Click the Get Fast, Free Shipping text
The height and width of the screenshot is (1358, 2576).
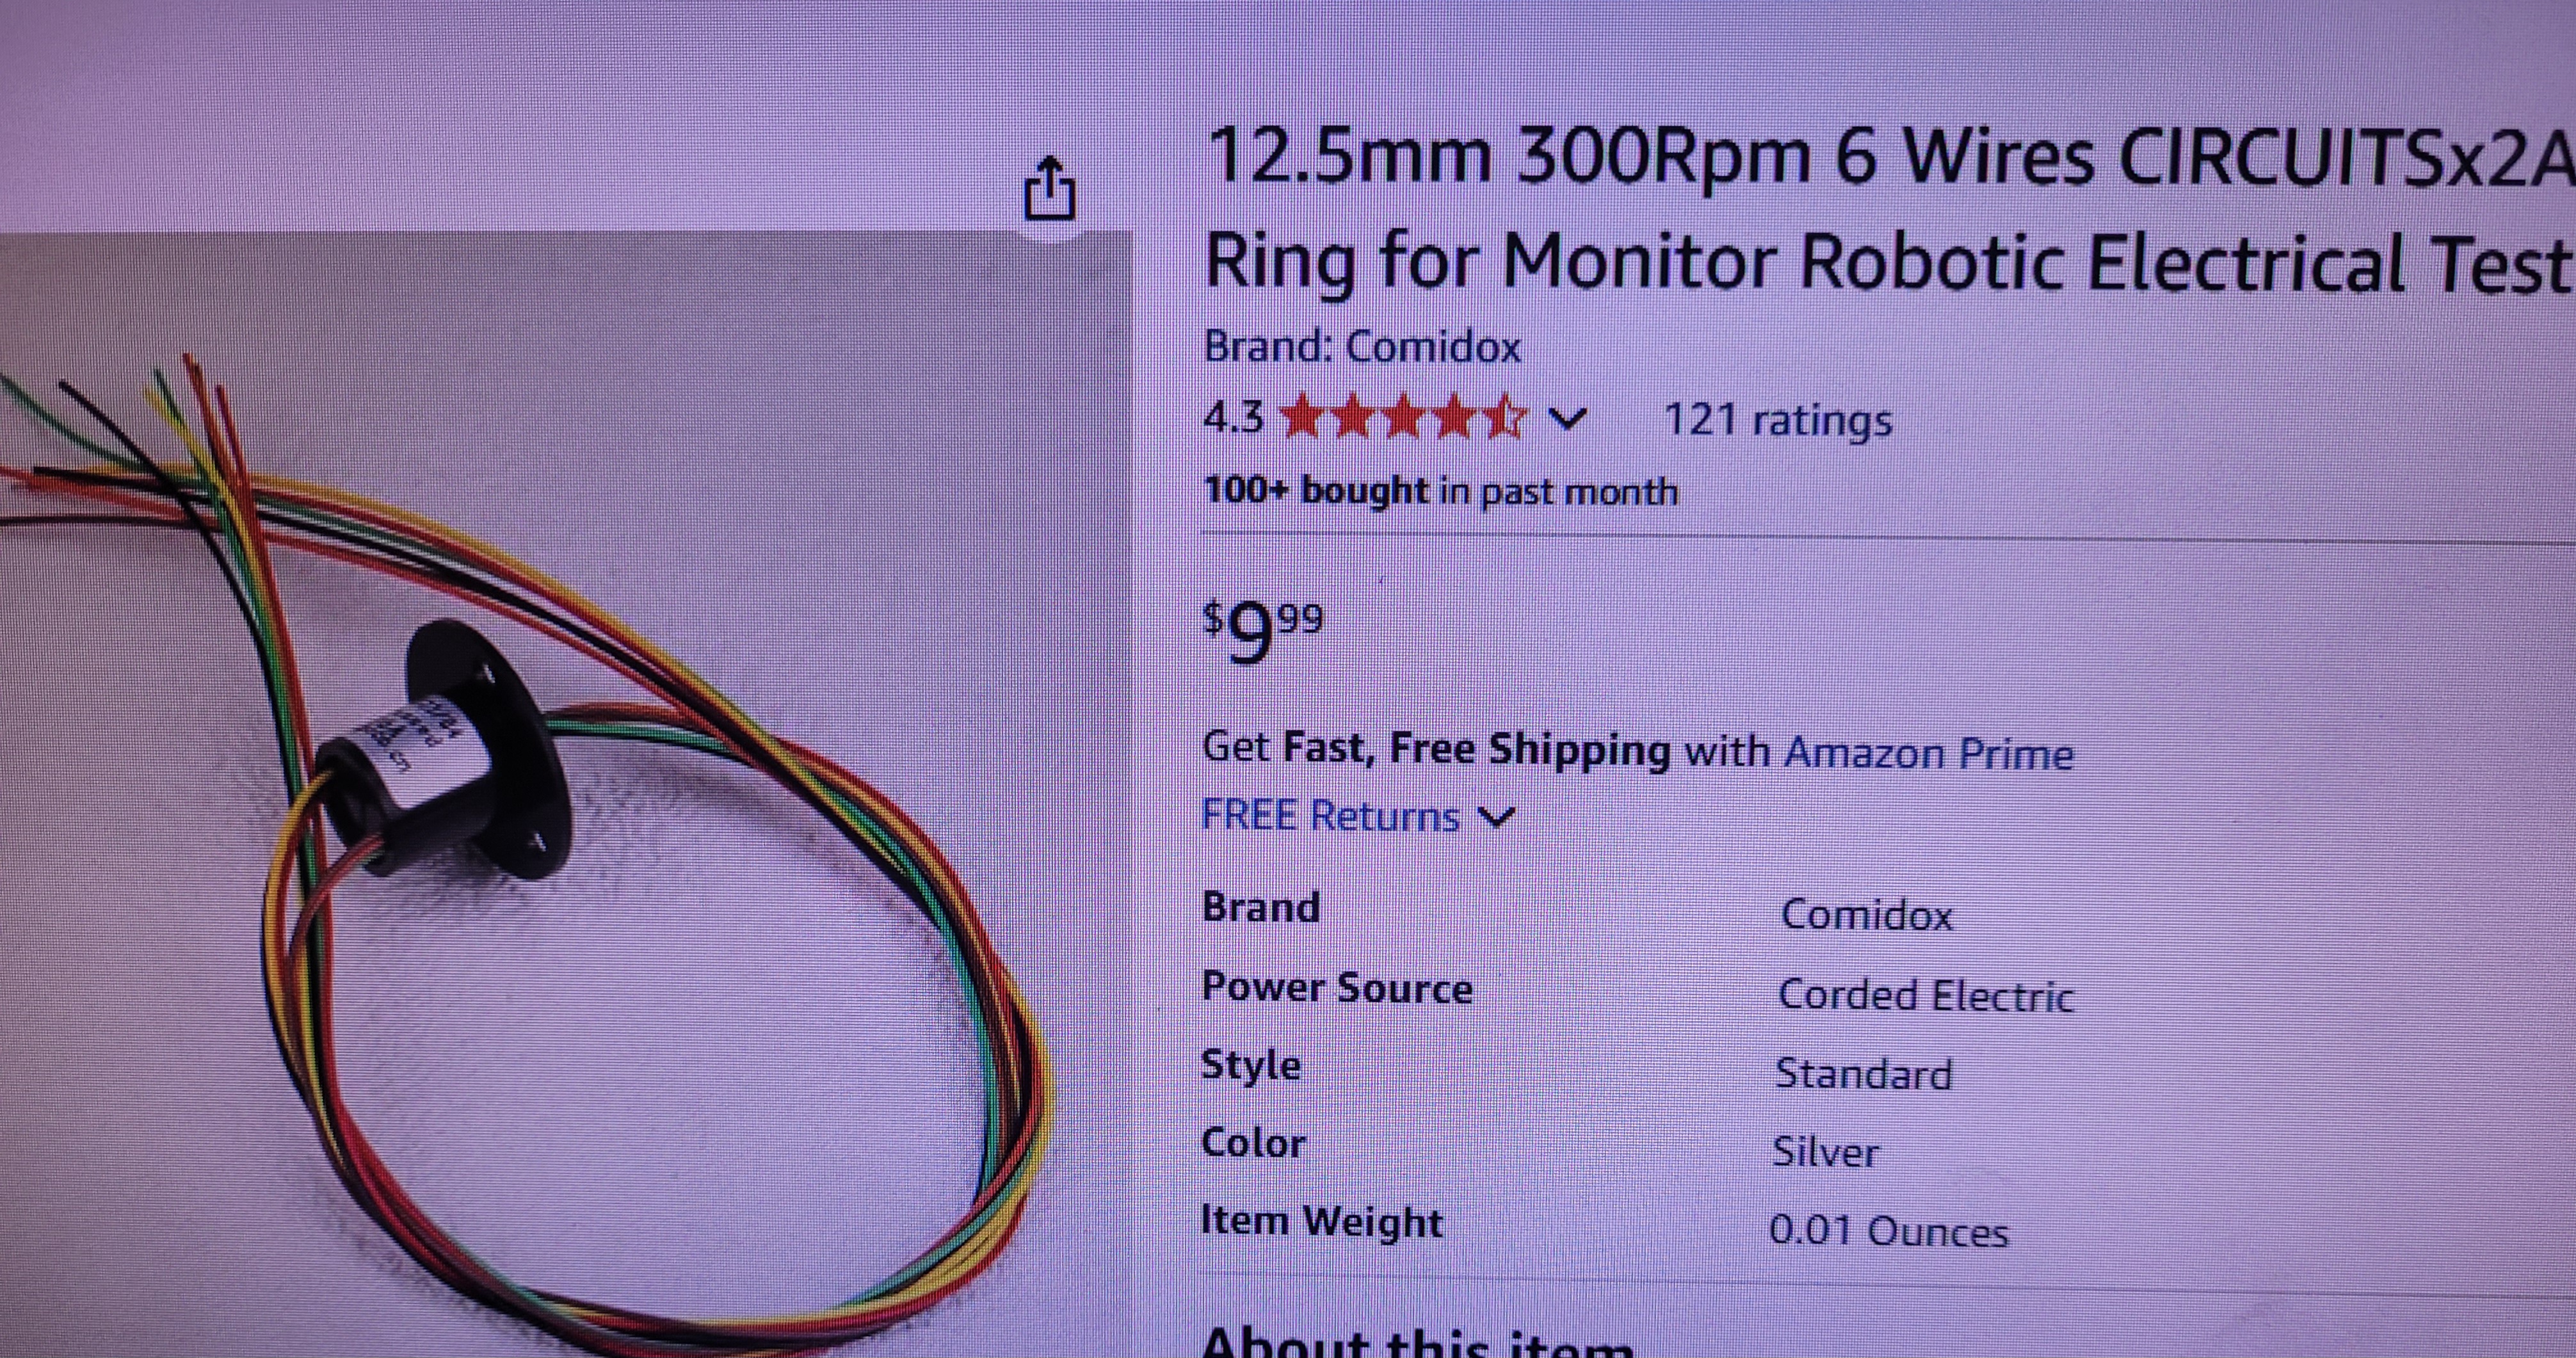(1435, 750)
